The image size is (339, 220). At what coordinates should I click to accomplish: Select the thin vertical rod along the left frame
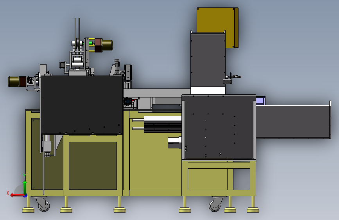point(43,164)
